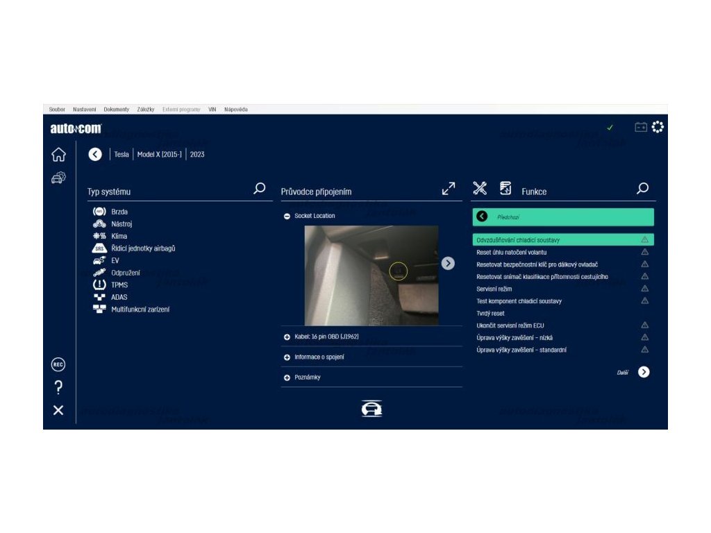711x533 pixels.
Task: Go to next functions page arrow
Action: pos(644,372)
